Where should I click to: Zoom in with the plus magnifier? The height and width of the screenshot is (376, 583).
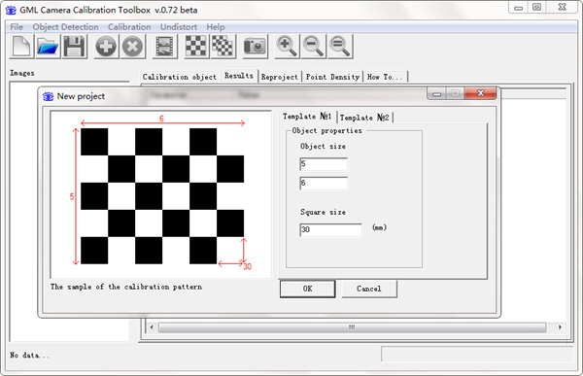pyautogui.click(x=287, y=47)
